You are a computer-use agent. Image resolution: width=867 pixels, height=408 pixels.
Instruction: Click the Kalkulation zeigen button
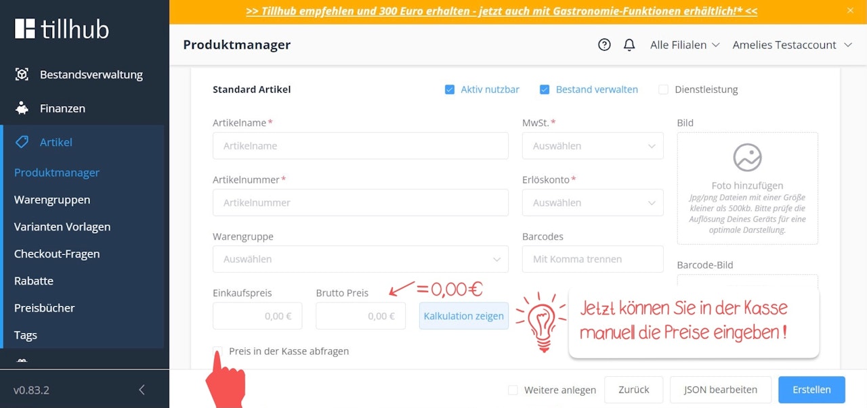pos(463,315)
